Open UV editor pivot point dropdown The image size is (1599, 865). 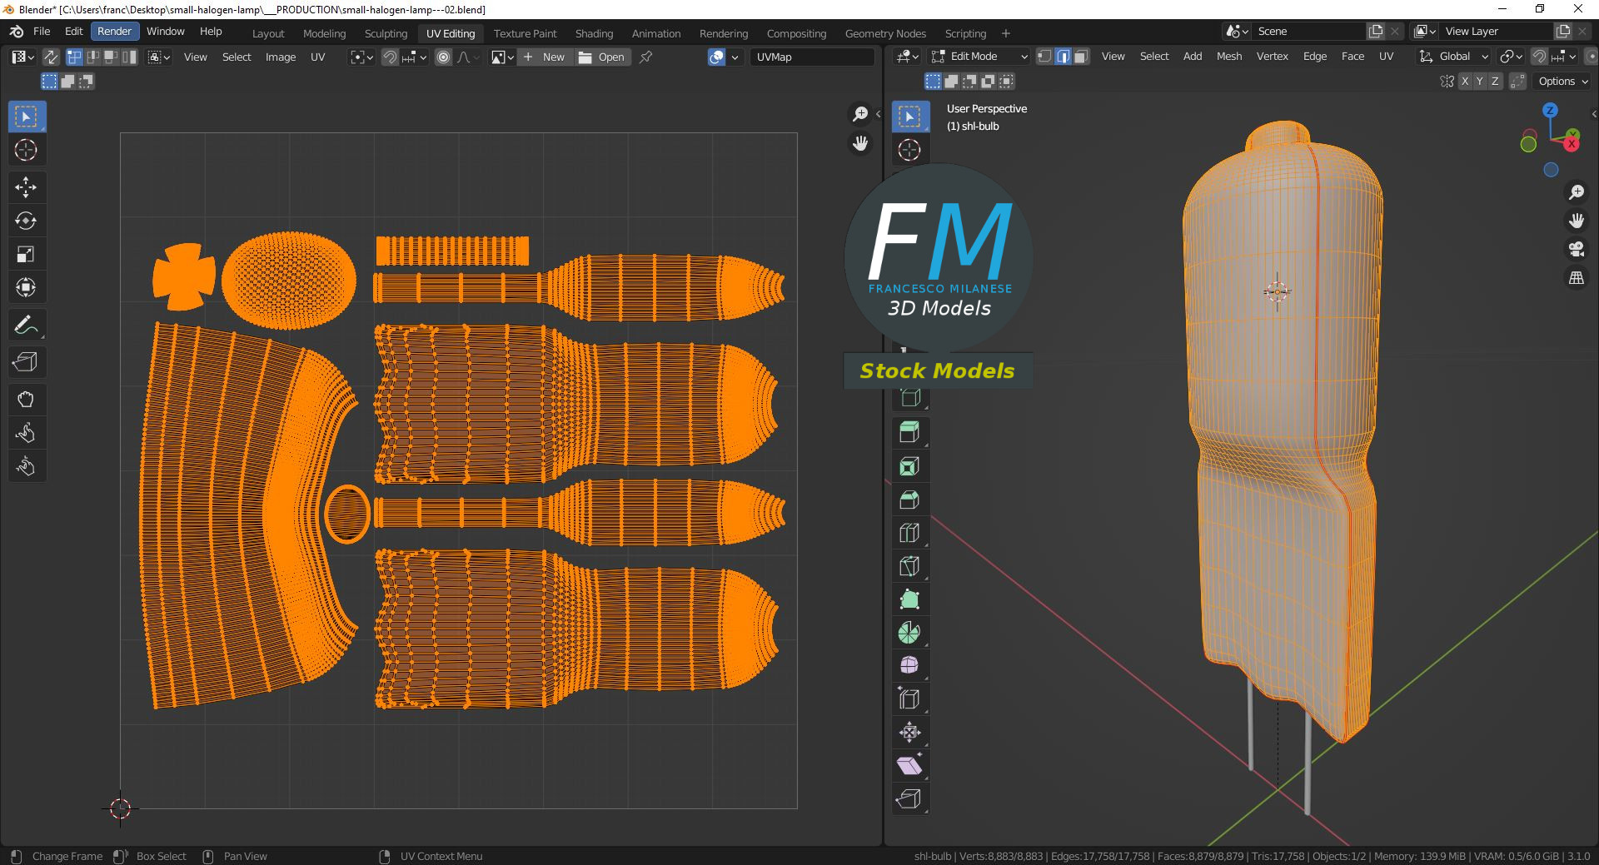click(361, 57)
